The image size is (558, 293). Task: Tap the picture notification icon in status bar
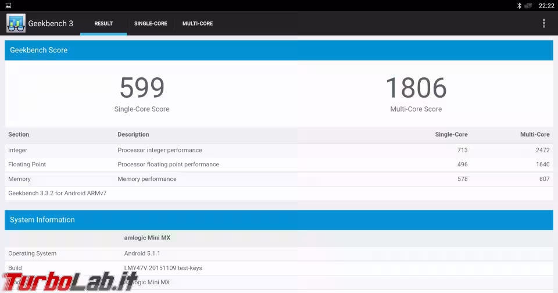[8, 5]
